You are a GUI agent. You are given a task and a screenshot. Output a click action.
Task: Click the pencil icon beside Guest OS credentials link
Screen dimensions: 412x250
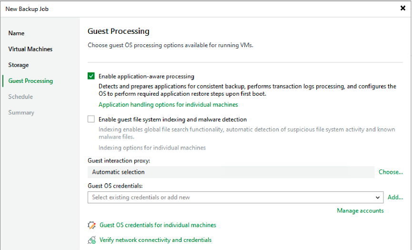coord(92,225)
